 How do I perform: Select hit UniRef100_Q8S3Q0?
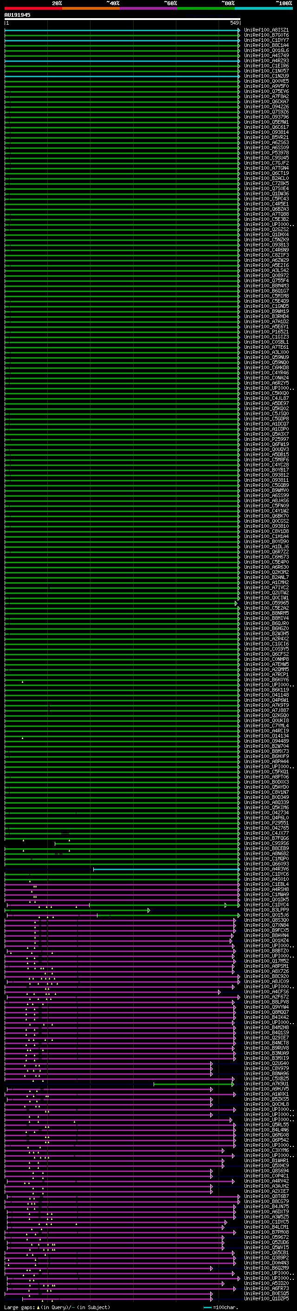click(x=266, y=919)
